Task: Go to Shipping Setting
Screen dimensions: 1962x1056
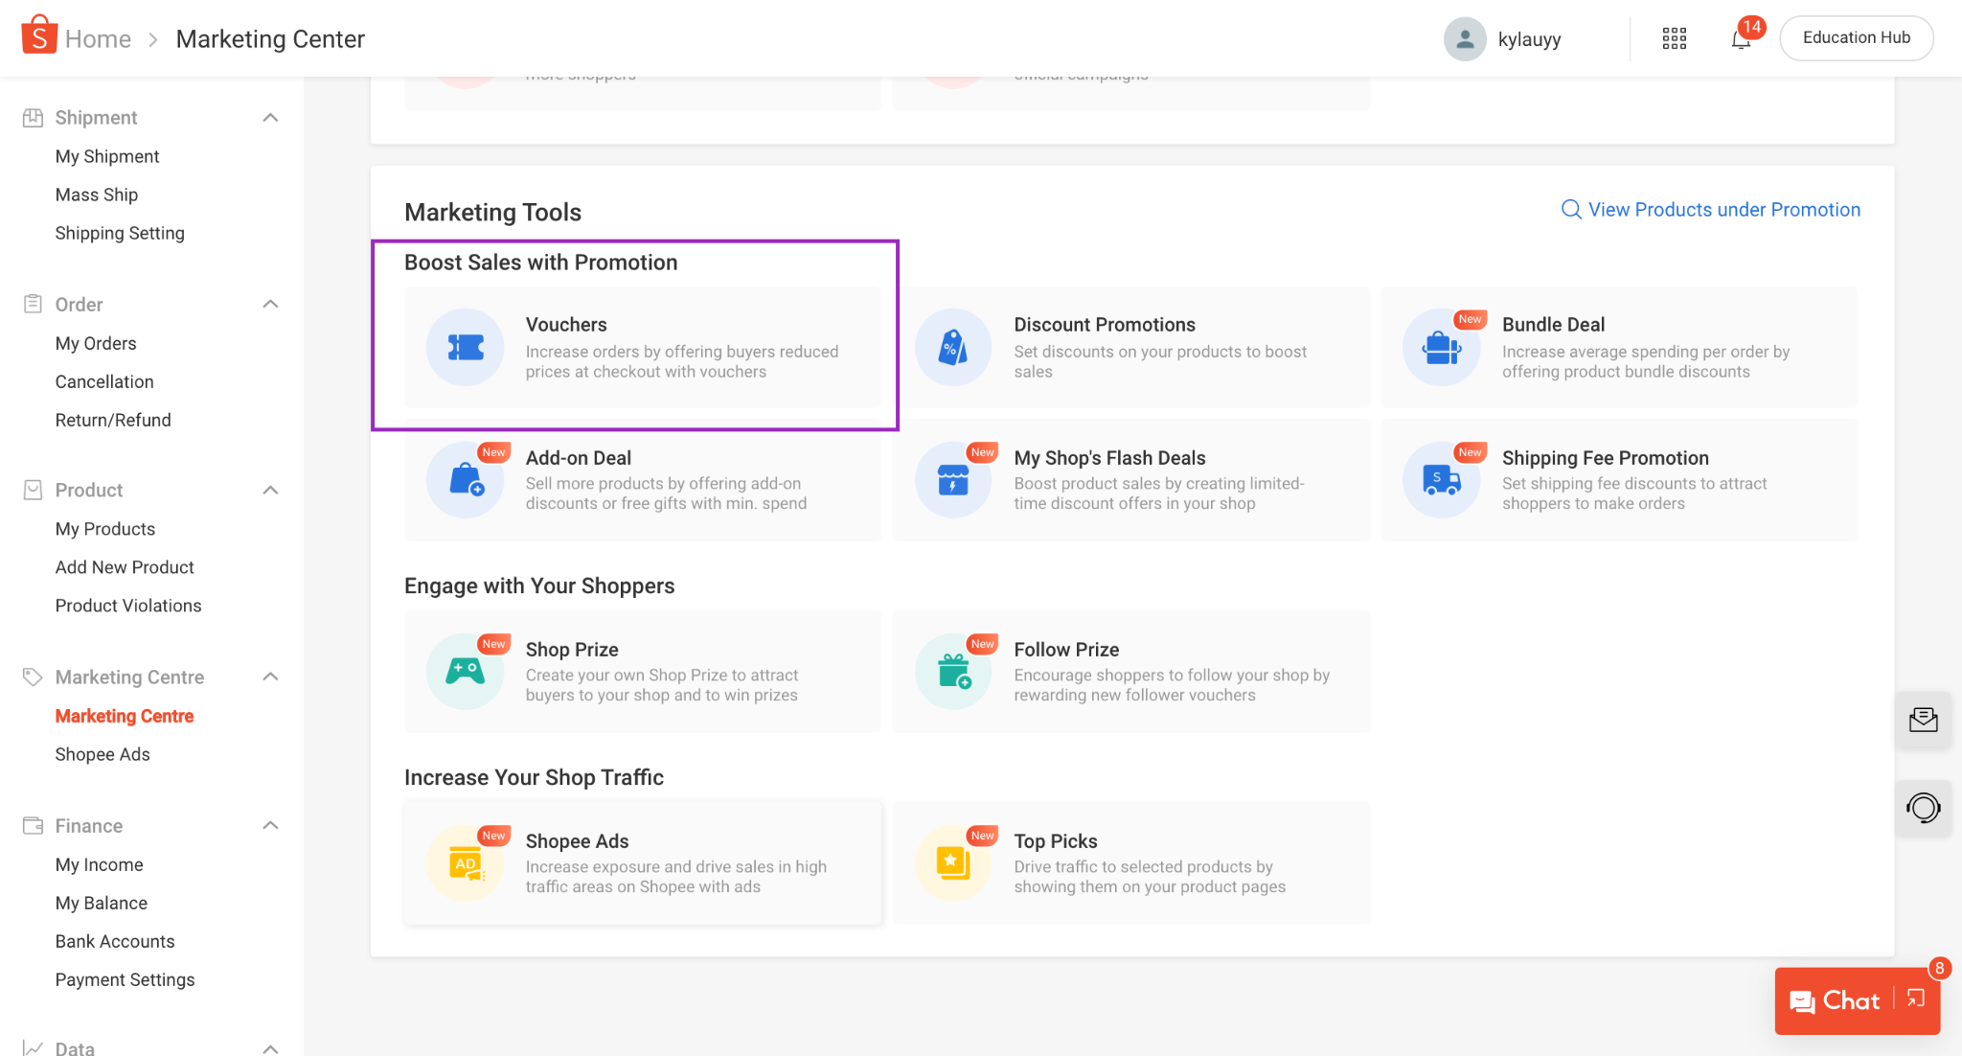Action: pyautogui.click(x=120, y=233)
